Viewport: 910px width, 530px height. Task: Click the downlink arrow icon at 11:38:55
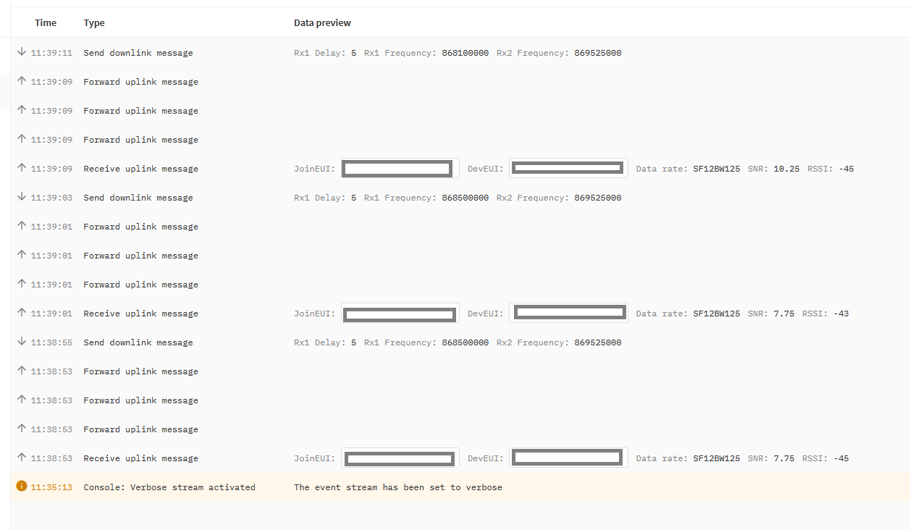(22, 342)
